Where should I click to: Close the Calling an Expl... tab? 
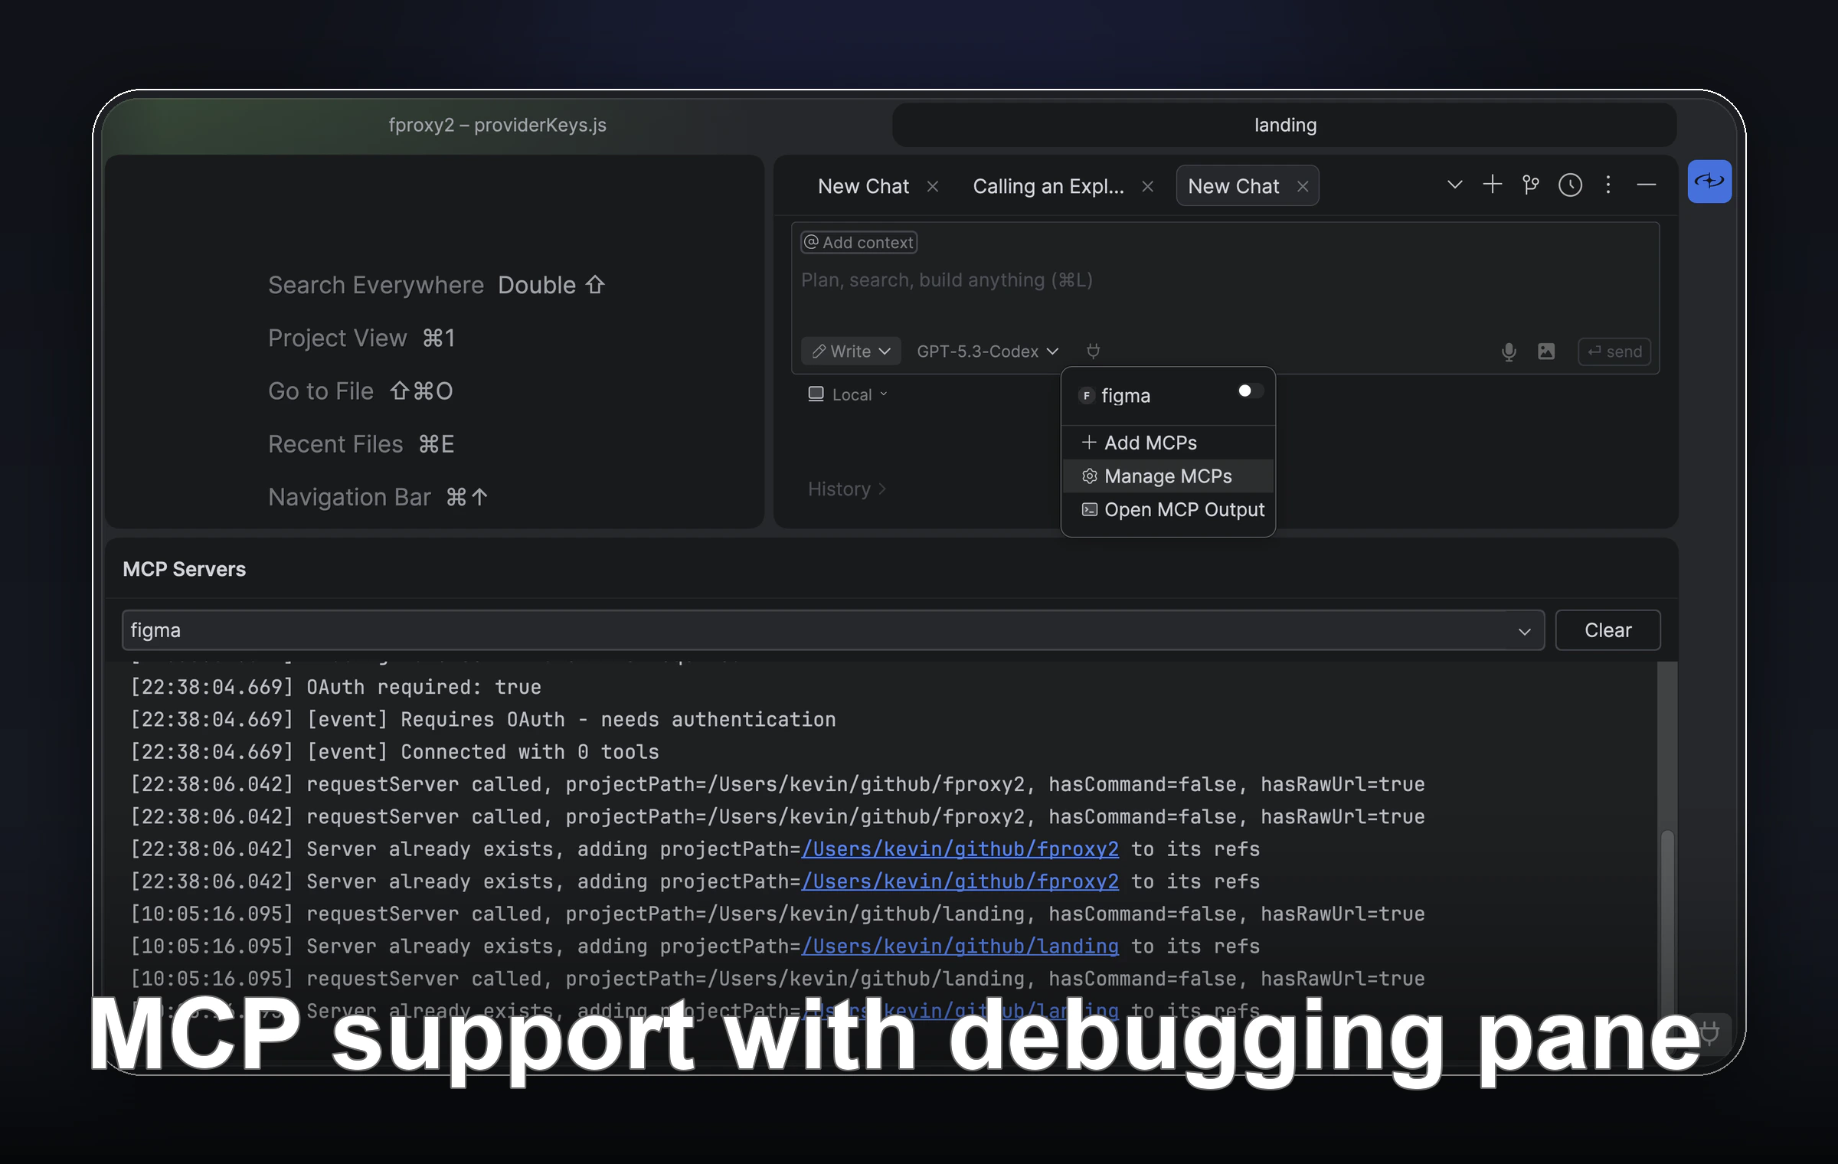pyautogui.click(x=1147, y=186)
